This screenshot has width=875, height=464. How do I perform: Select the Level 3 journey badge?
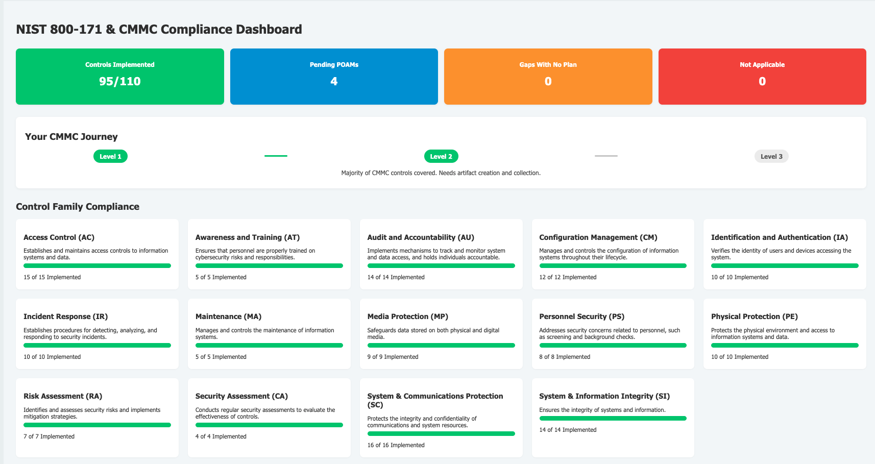click(771, 156)
